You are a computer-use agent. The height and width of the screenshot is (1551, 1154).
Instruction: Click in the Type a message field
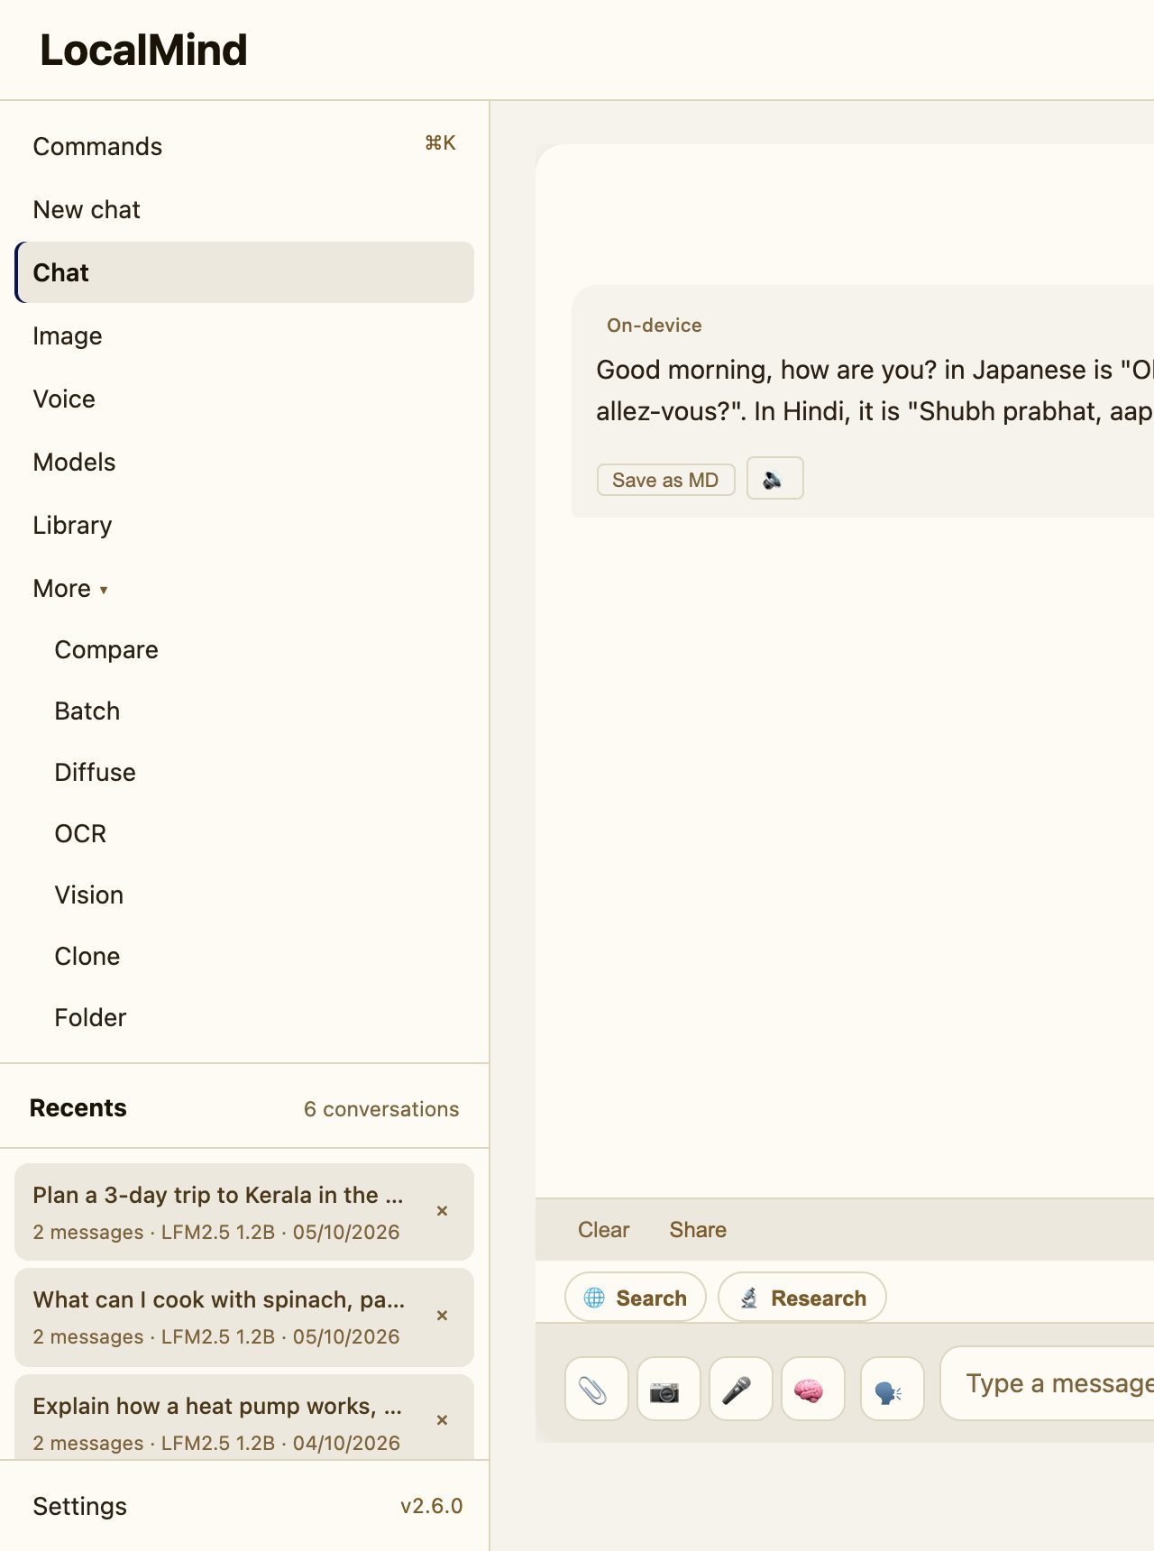pyautogui.click(x=1047, y=1383)
